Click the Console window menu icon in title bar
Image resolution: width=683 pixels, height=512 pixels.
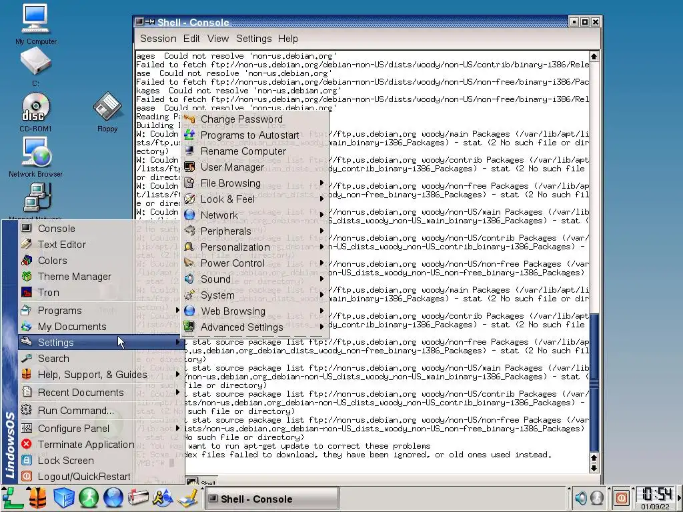click(x=139, y=21)
